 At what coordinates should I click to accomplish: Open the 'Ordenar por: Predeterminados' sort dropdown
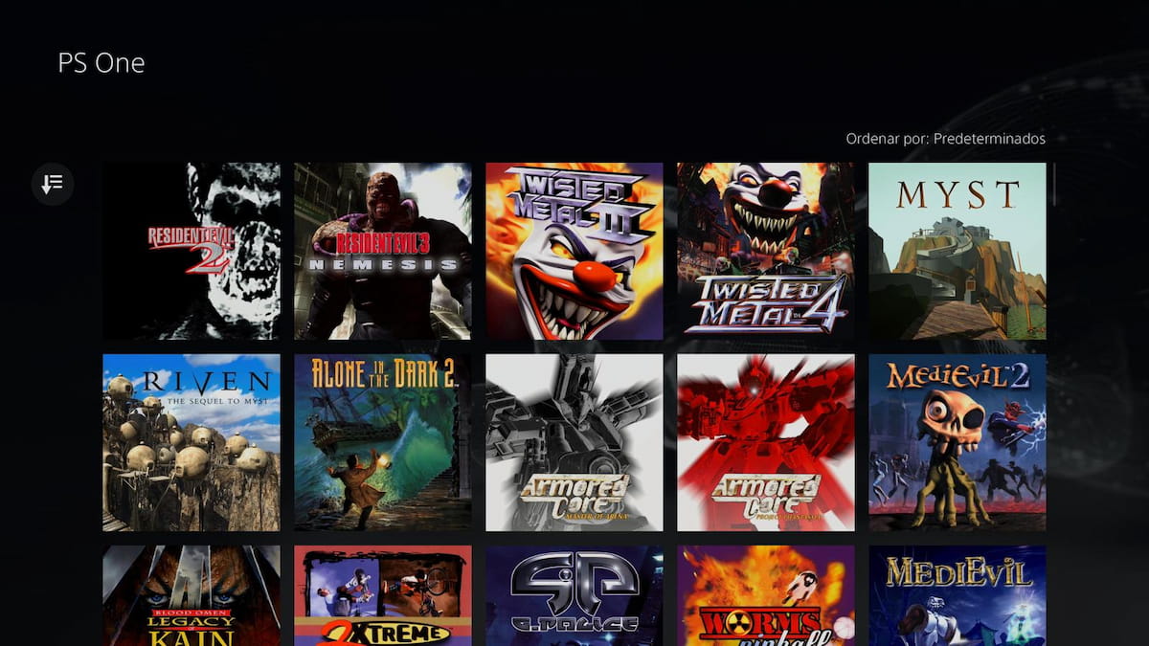(945, 139)
